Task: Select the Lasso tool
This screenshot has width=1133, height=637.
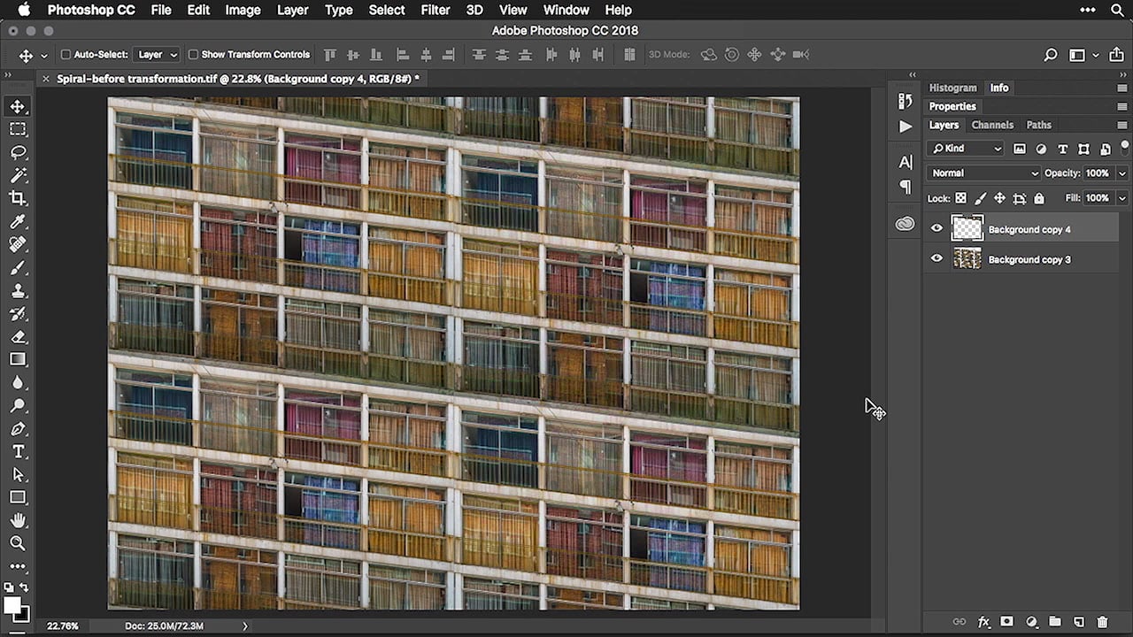Action: (x=18, y=152)
